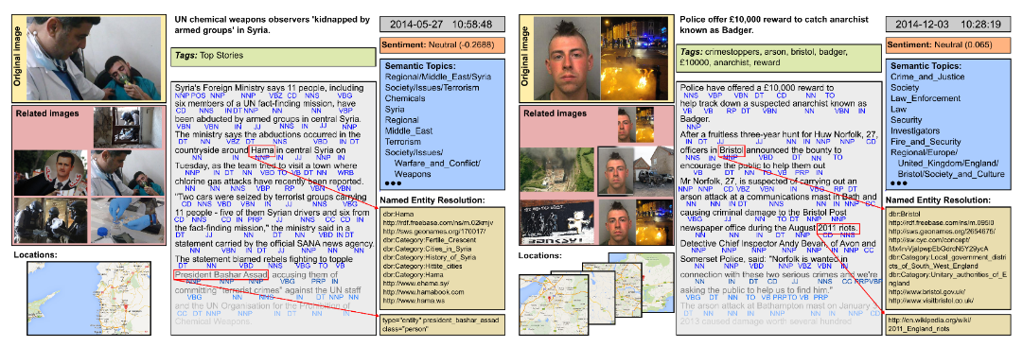The height and width of the screenshot is (347, 1023).
Task: Select the Fire_and_Security semantic topic
Action: 926,141
